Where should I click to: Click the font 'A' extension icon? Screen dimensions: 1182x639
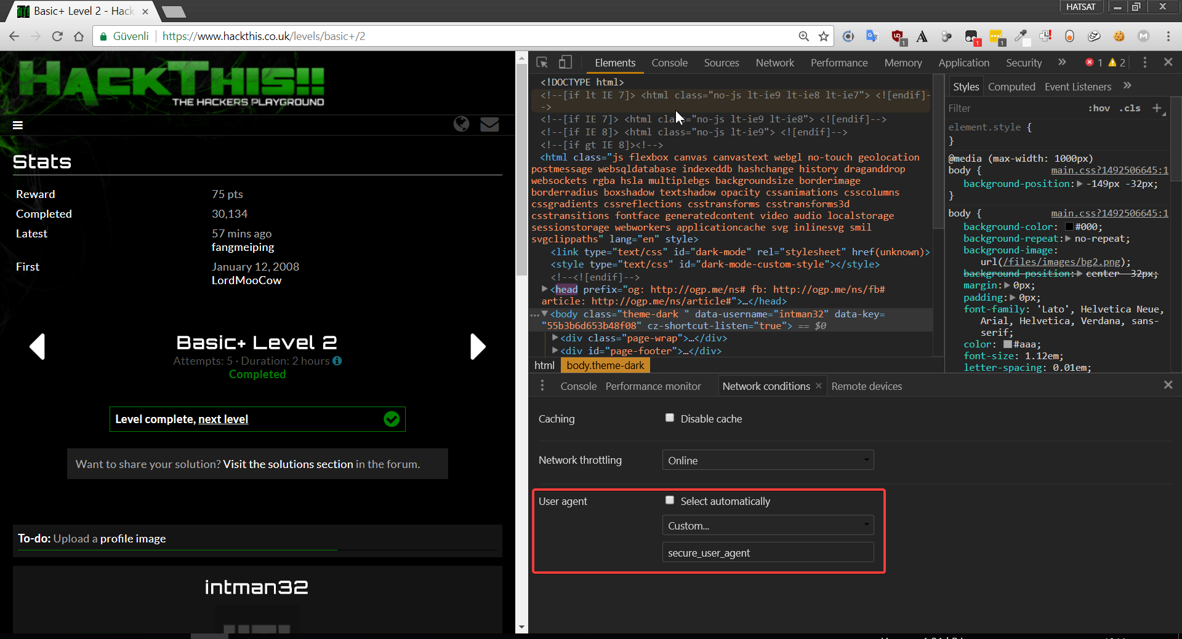(x=922, y=36)
